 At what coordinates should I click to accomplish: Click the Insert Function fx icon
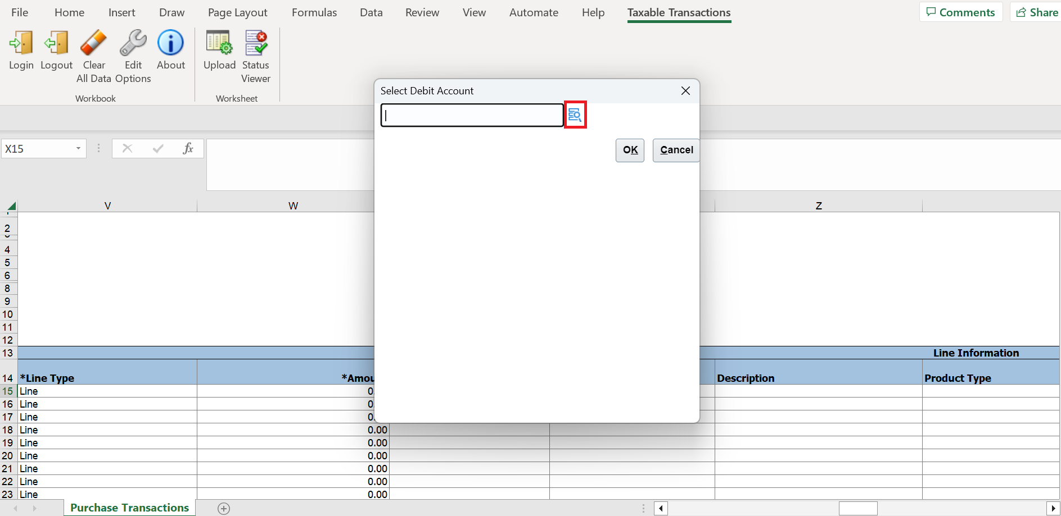[x=188, y=148]
